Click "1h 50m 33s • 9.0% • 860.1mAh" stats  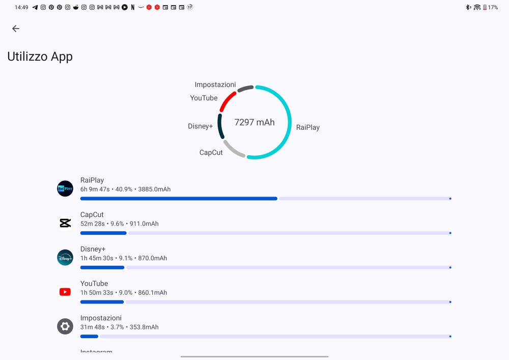(x=124, y=292)
